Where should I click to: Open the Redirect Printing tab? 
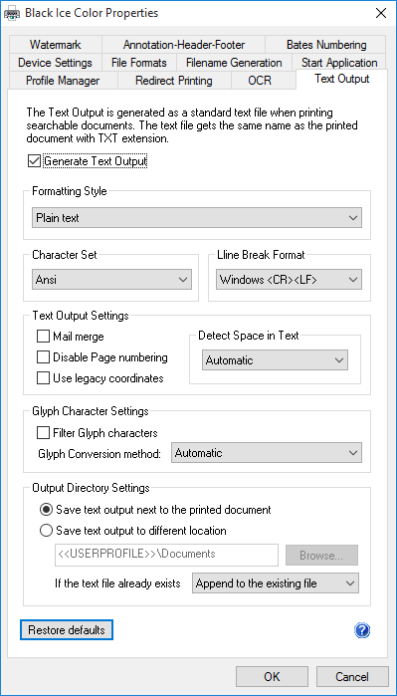coord(174,81)
